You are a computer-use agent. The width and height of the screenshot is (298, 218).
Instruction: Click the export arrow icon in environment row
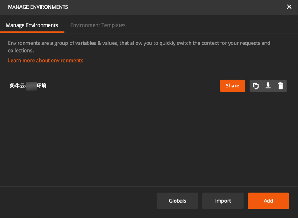coord(268,86)
